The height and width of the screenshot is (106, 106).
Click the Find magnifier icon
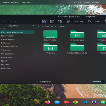point(90,21)
